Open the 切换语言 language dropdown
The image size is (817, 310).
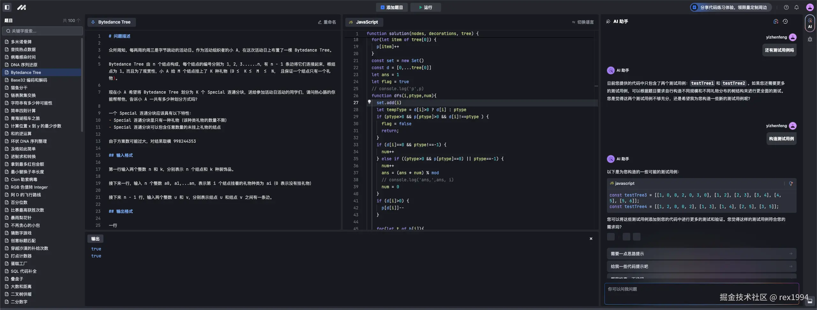point(583,22)
